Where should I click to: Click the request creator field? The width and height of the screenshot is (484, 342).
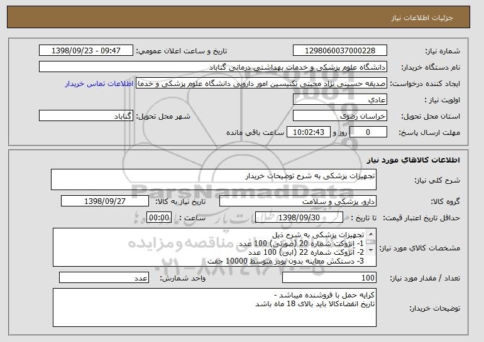click(261, 83)
